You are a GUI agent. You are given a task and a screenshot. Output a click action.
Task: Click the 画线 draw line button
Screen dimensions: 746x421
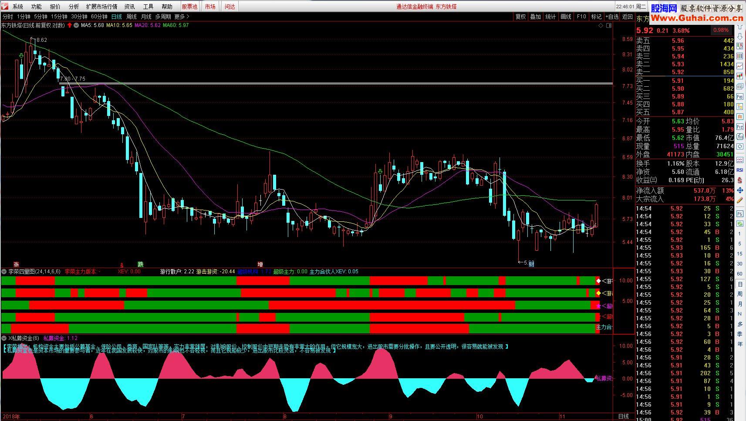click(566, 17)
